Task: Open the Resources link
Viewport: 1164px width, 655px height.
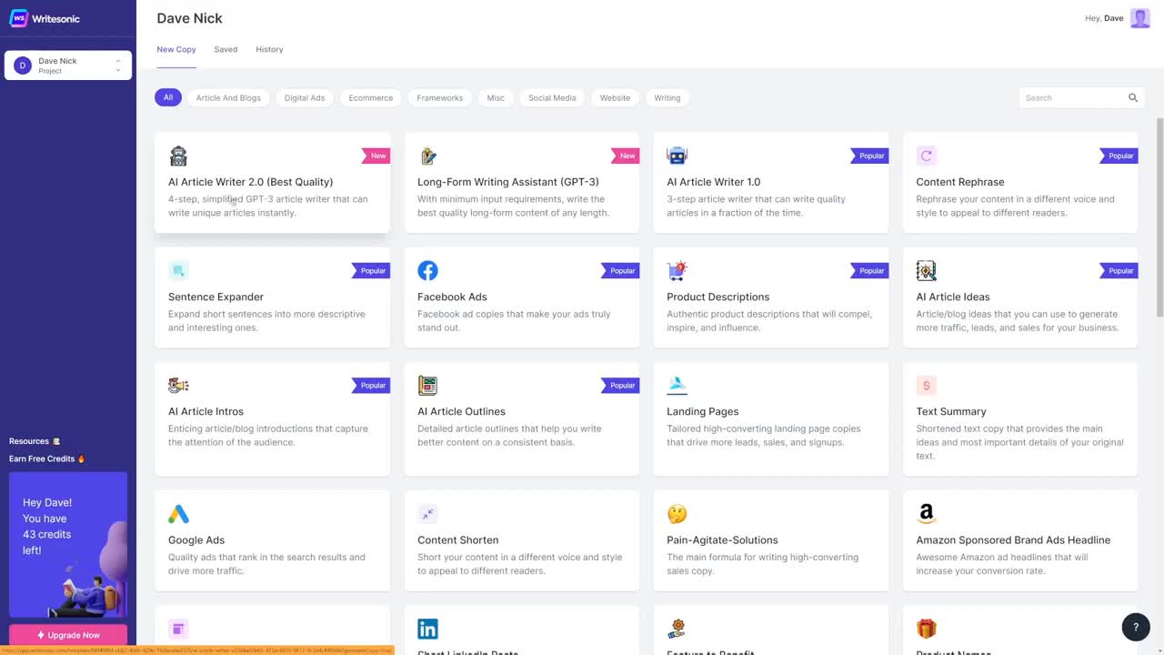Action: 35,441
